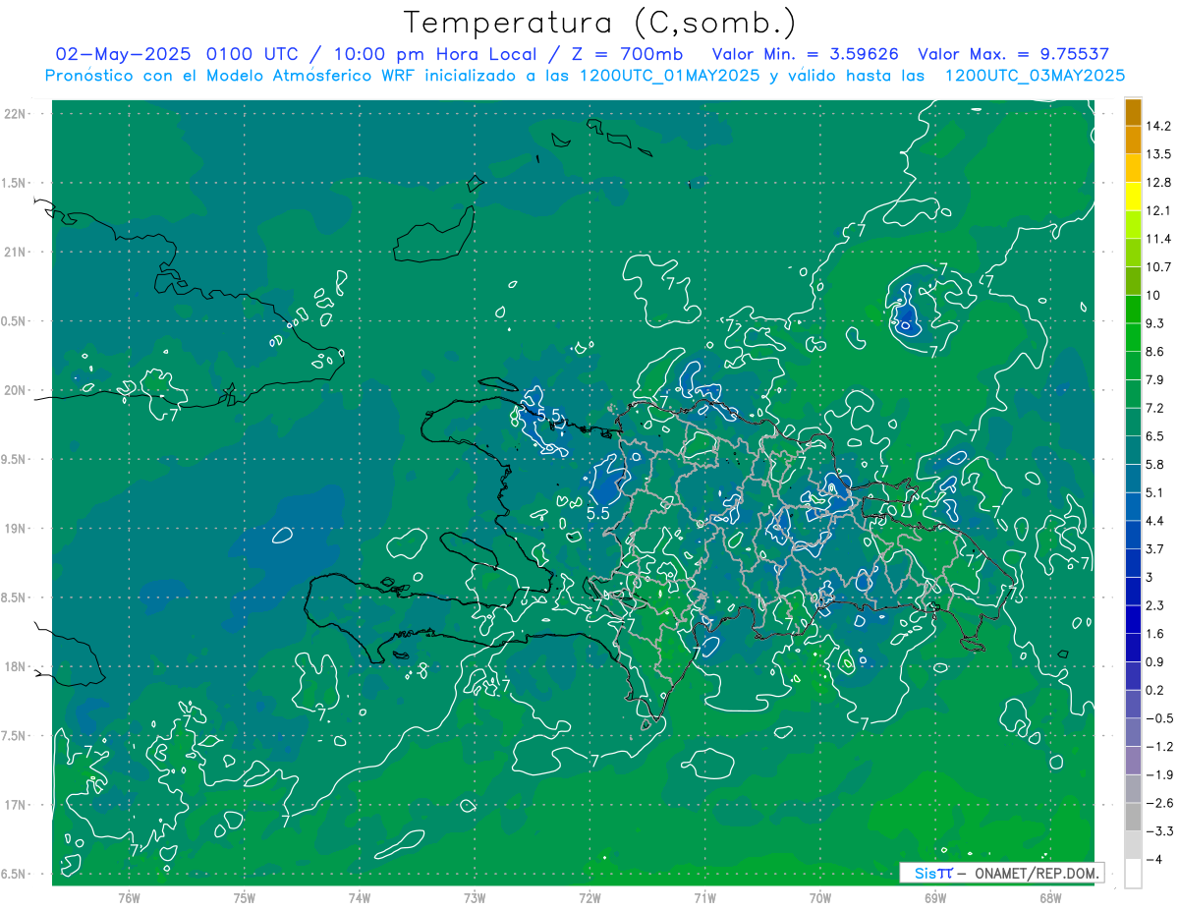1179x911 pixels.
Task: Click colorbar label "4.4"
Action: point(1154,521)
